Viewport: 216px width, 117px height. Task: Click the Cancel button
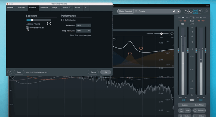click(93, 72)
